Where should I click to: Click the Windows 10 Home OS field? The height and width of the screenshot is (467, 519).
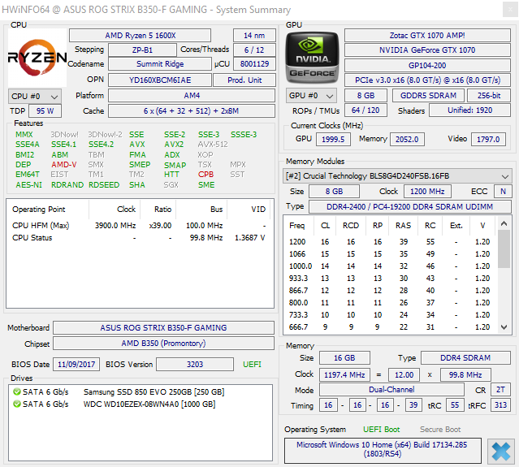tap(383, 450)
